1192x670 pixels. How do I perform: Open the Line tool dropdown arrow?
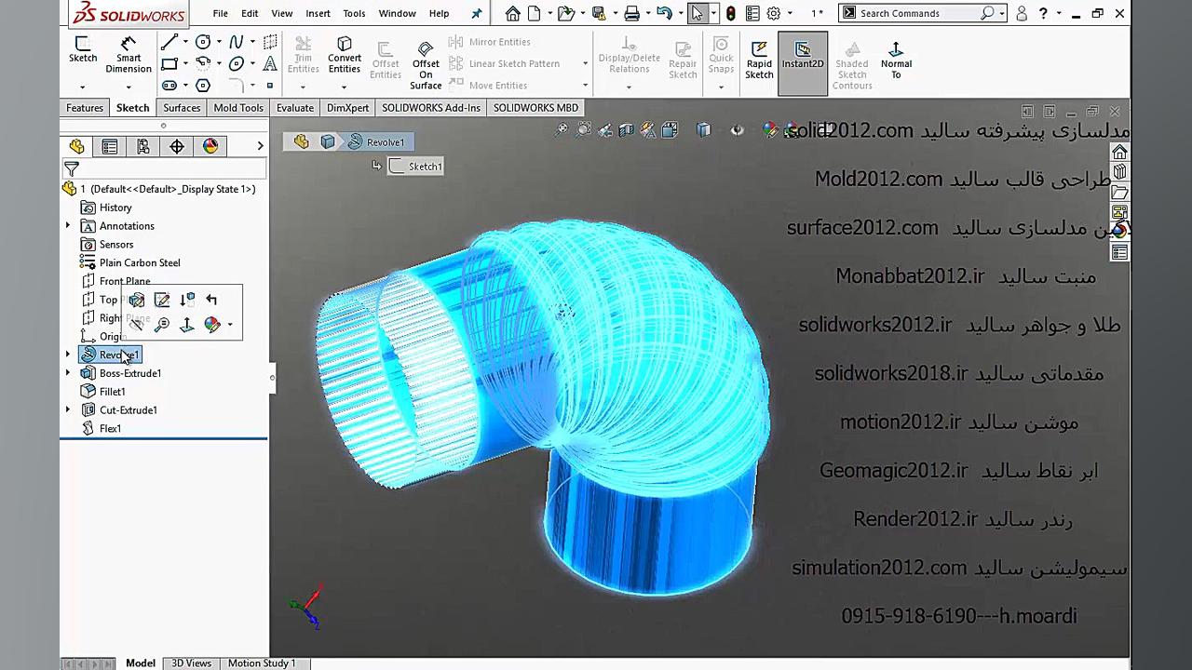pyautogui.click(x=184, y=42)
